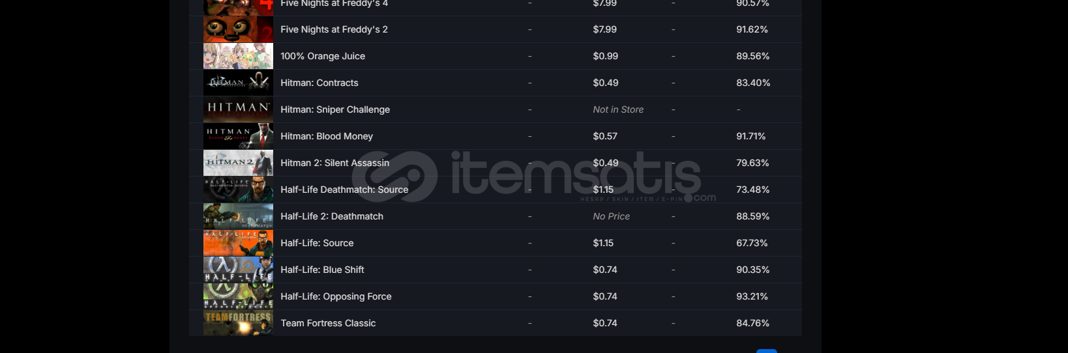Click the 100% Orange Juice game name
The image size is (1068, 353).
coord(323,56)
